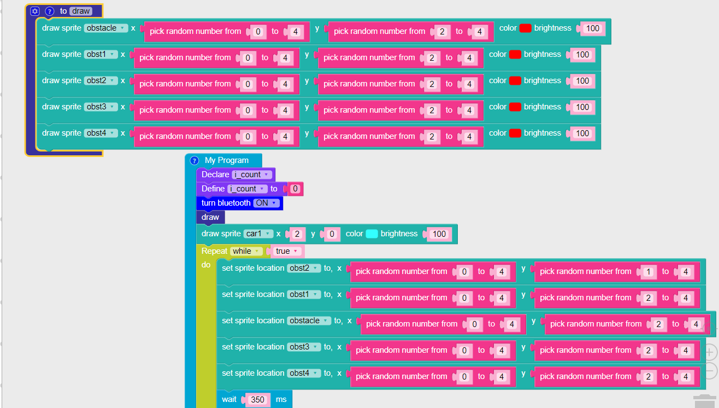719x408 pixels.
Task: Select the obst4 dropdown in set sprite location
Action: click(304, 373)
